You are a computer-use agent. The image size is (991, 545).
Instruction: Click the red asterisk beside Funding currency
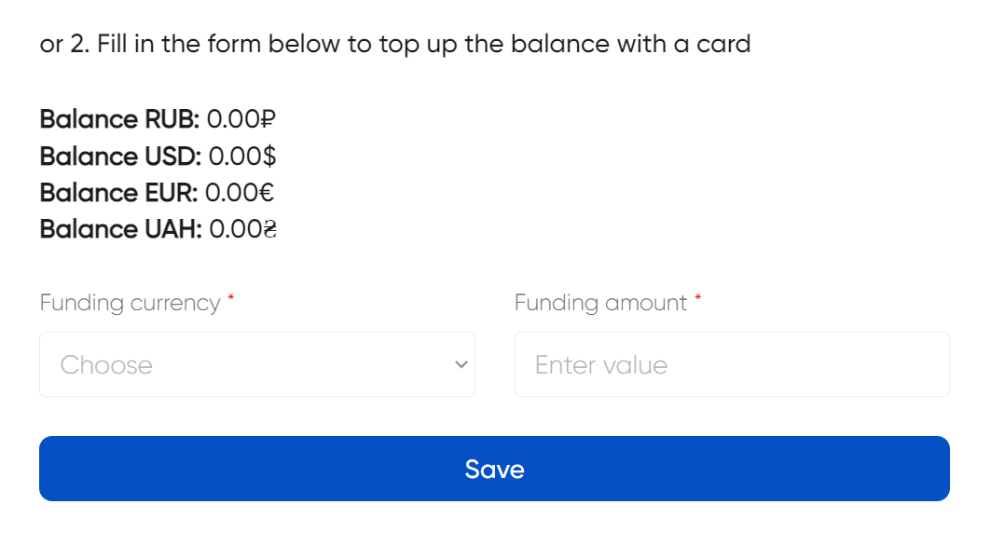coord(230,298)
